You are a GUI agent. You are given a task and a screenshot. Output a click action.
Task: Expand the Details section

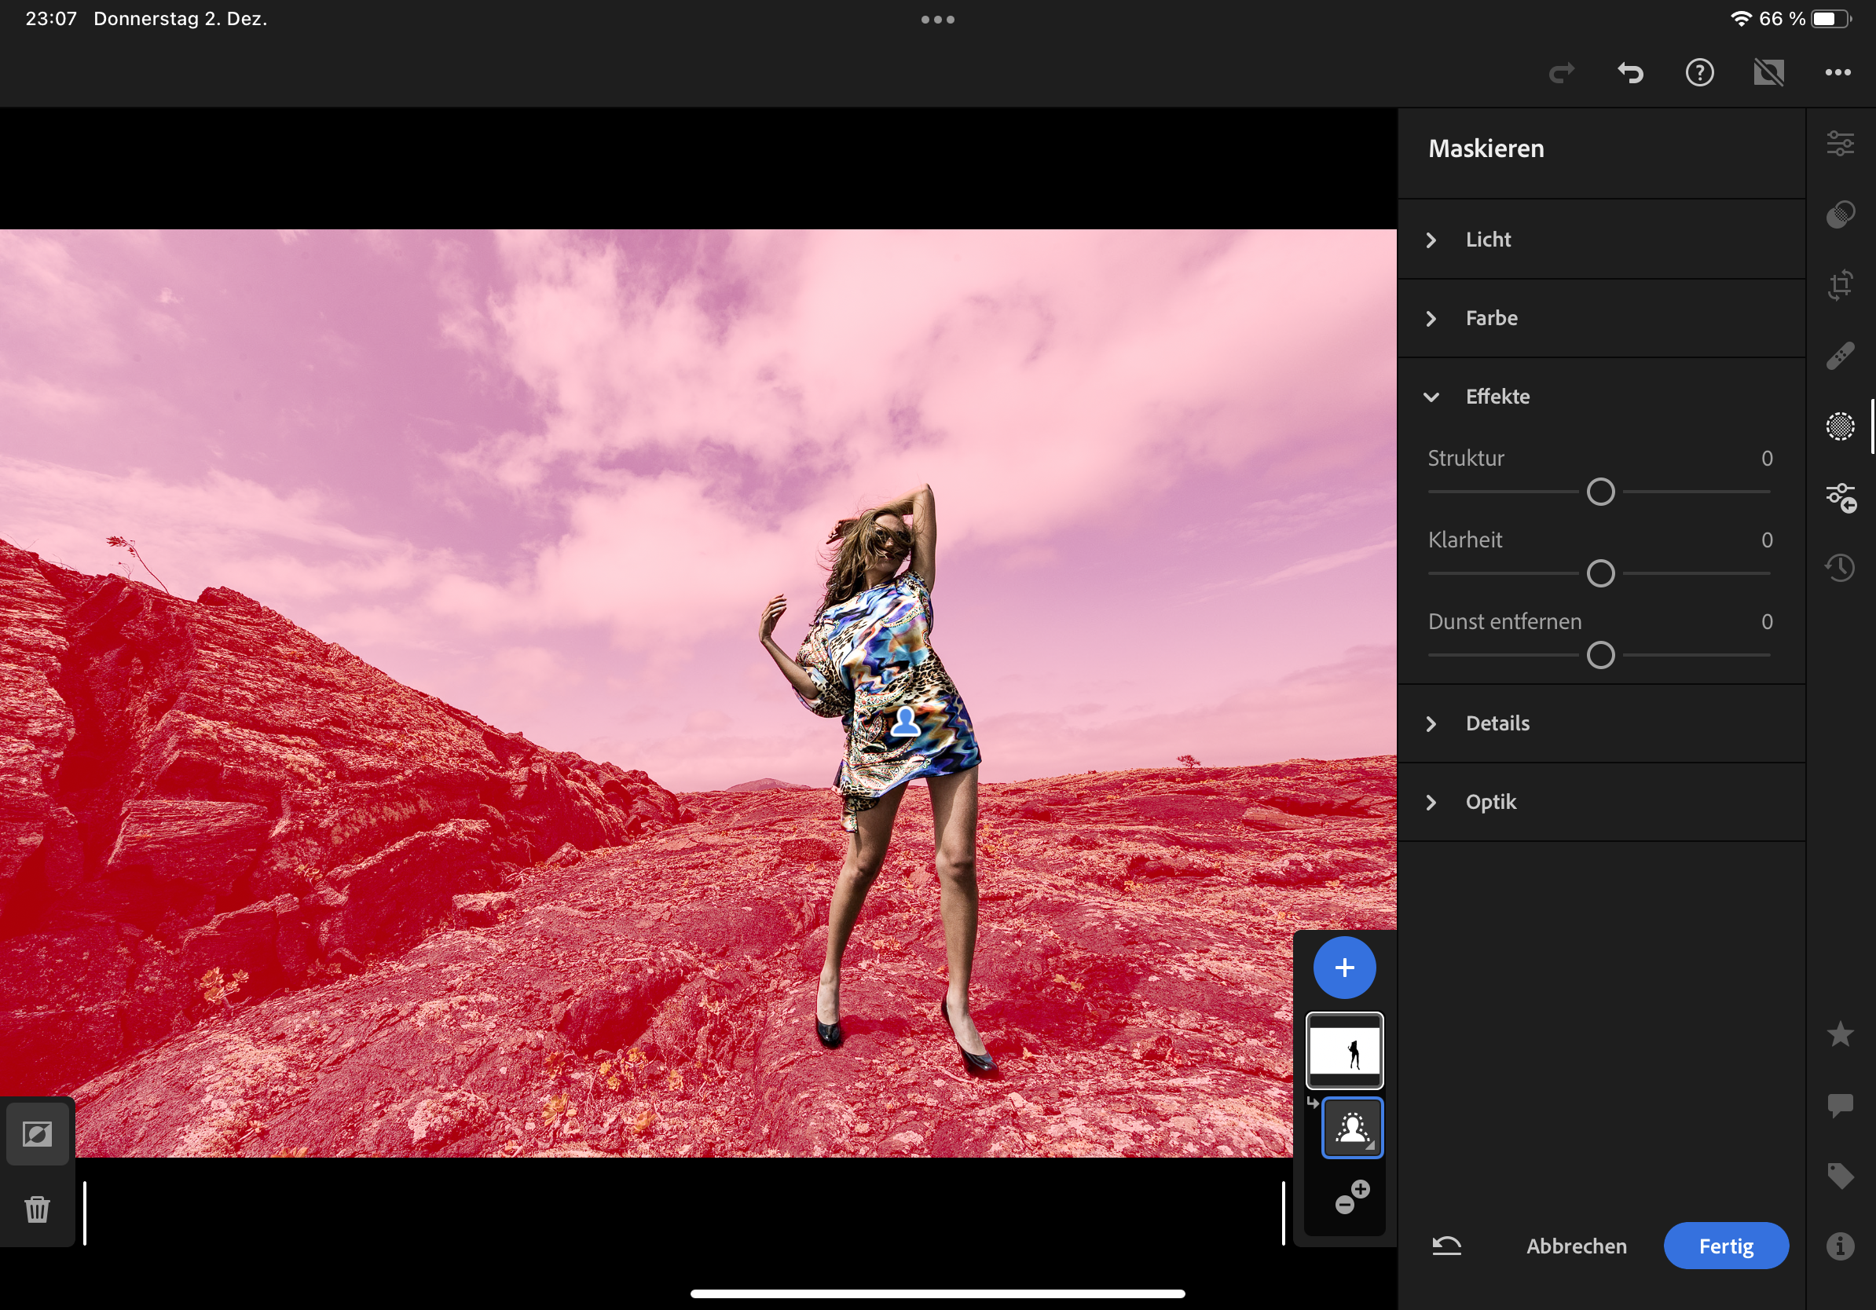1602,723
